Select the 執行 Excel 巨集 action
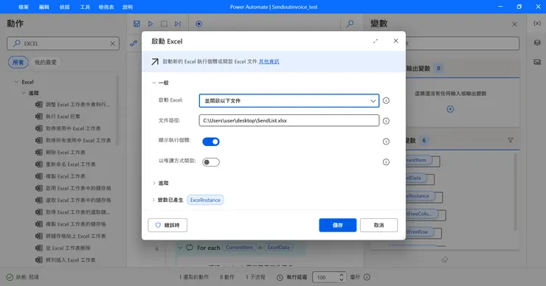The width and height of the screenshot is (546, 286). click(63, 116)
